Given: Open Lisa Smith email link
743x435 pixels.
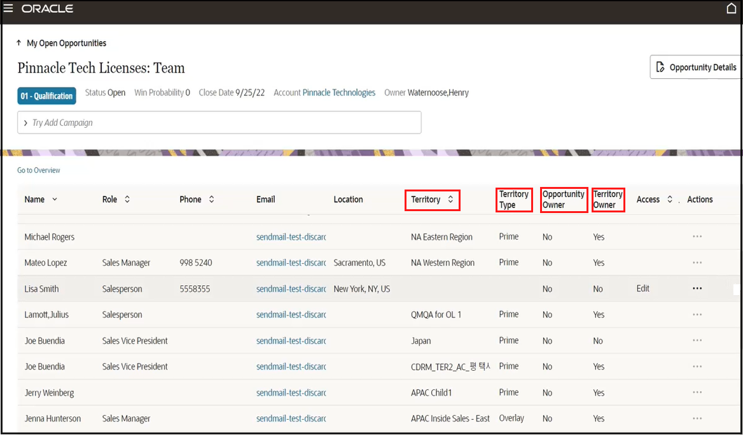Looking at the screenshot, I should (x=291, y=289).
